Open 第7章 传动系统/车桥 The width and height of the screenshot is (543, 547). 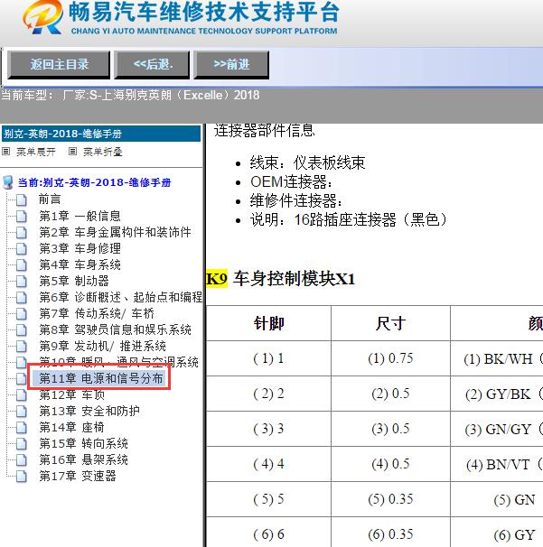(x=97, y=313)
